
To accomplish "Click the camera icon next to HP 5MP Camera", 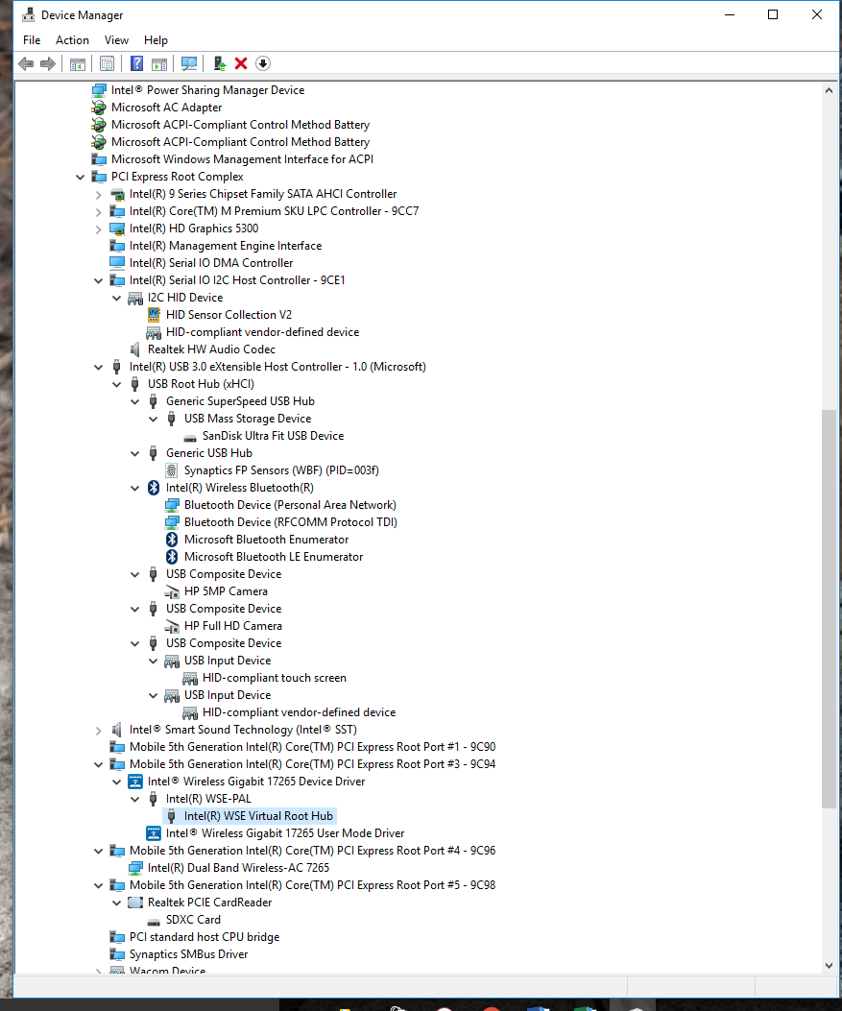I will coord(172,591).
